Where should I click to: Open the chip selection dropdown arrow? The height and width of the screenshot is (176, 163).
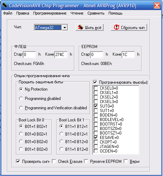click(x=65, y=28)
